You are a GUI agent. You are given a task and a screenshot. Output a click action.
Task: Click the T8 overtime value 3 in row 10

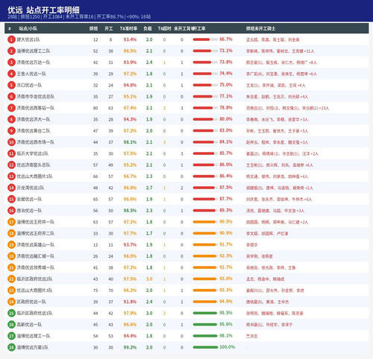click(x=164, y=142)
